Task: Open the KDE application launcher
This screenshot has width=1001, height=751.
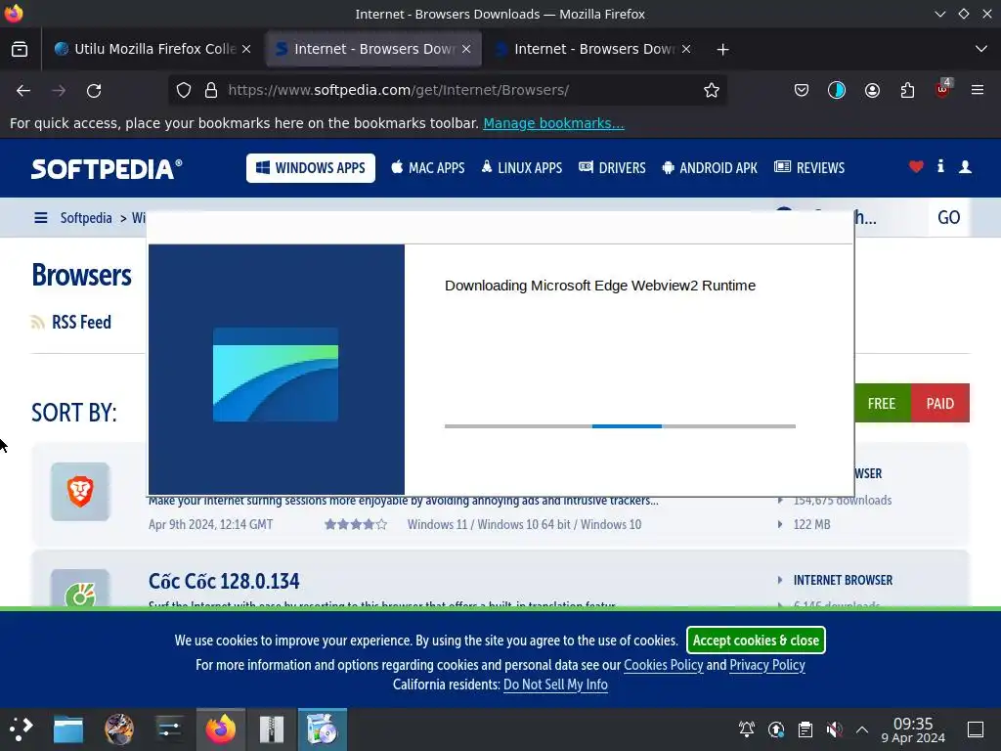Action: (22, 729)
